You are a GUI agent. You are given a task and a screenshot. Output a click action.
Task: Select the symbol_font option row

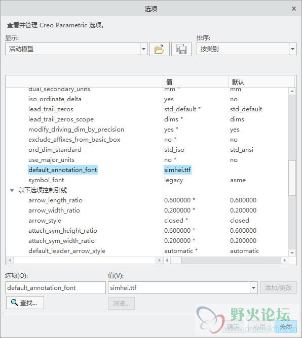coord(147,180)
